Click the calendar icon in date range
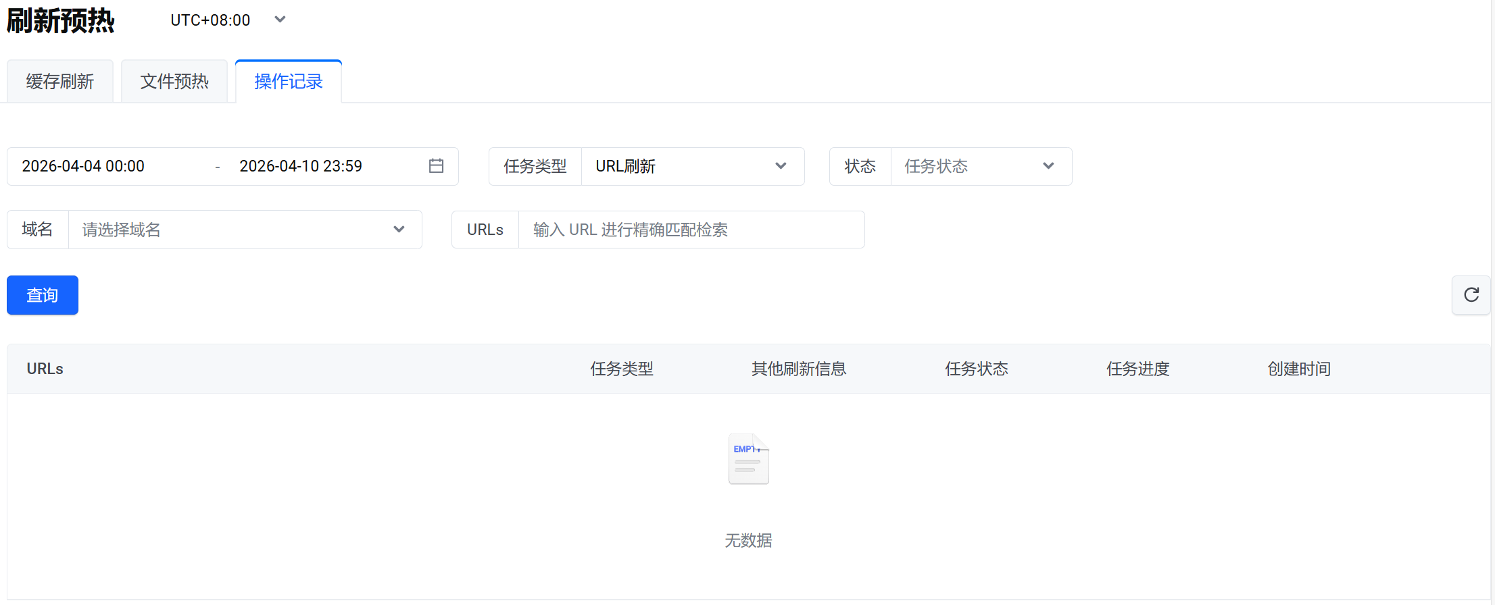This screenshot has height=605, width=1495. click(x=436, y=165)
